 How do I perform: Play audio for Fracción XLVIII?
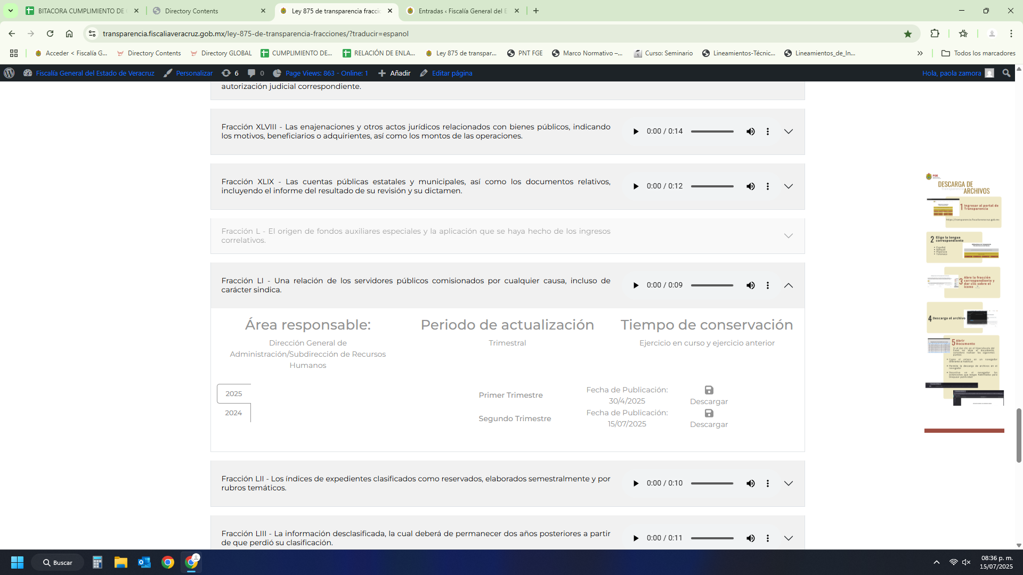[636, 132]
